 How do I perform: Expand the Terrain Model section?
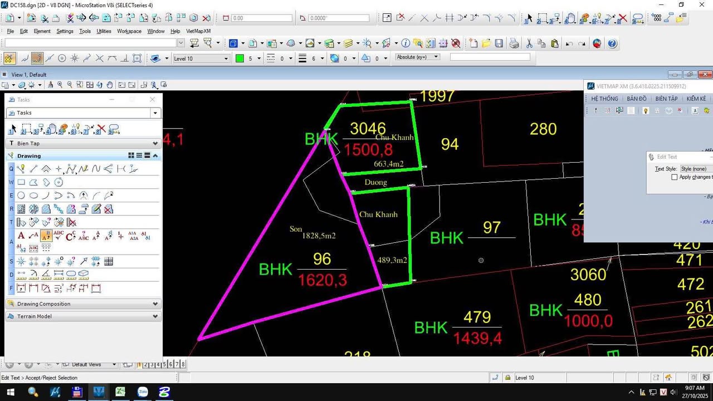pyautogui.click(x=155, y=316)
